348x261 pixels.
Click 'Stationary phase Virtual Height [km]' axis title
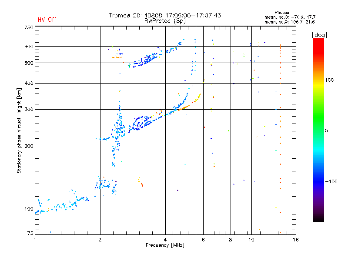(19, 130)
